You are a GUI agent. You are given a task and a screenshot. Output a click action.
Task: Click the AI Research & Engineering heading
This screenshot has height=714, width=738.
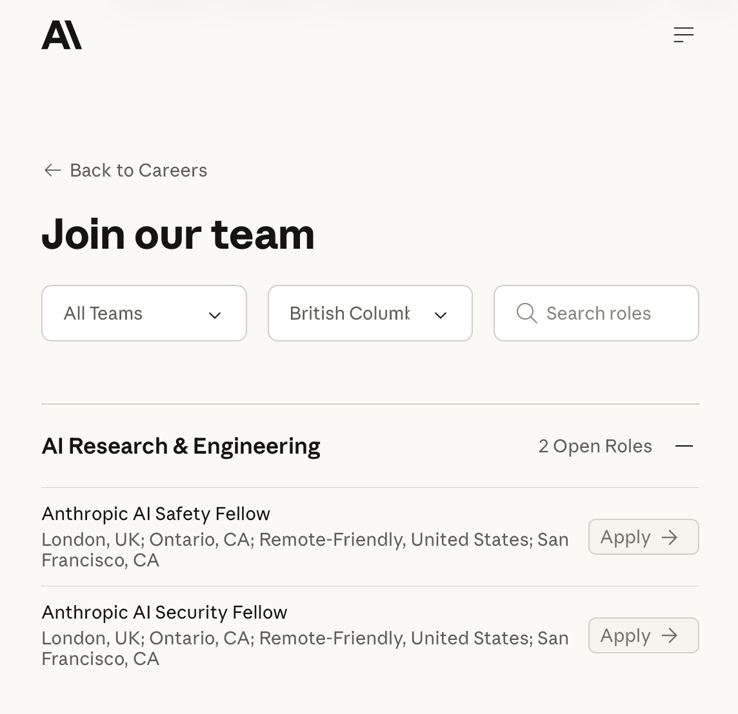click(x=181, y=446)
